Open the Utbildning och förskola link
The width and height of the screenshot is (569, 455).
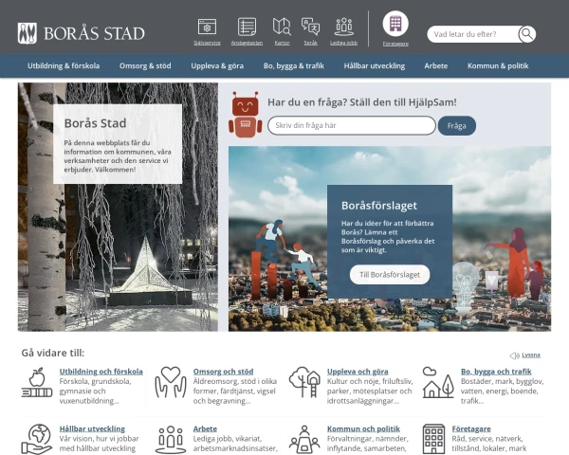coord(101,372)
